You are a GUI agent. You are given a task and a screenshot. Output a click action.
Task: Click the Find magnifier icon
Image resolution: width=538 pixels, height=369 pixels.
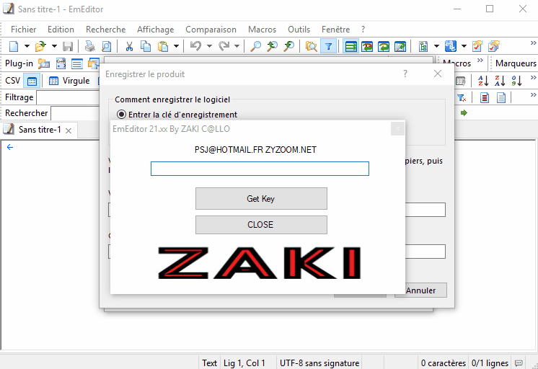tap(255, 46)
